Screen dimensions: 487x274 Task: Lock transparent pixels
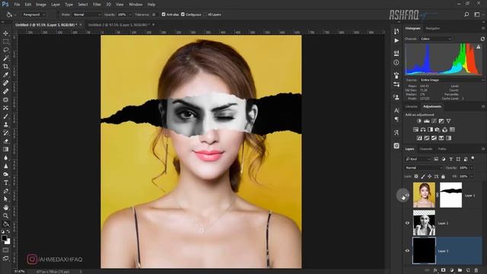[x=416, y=177]
